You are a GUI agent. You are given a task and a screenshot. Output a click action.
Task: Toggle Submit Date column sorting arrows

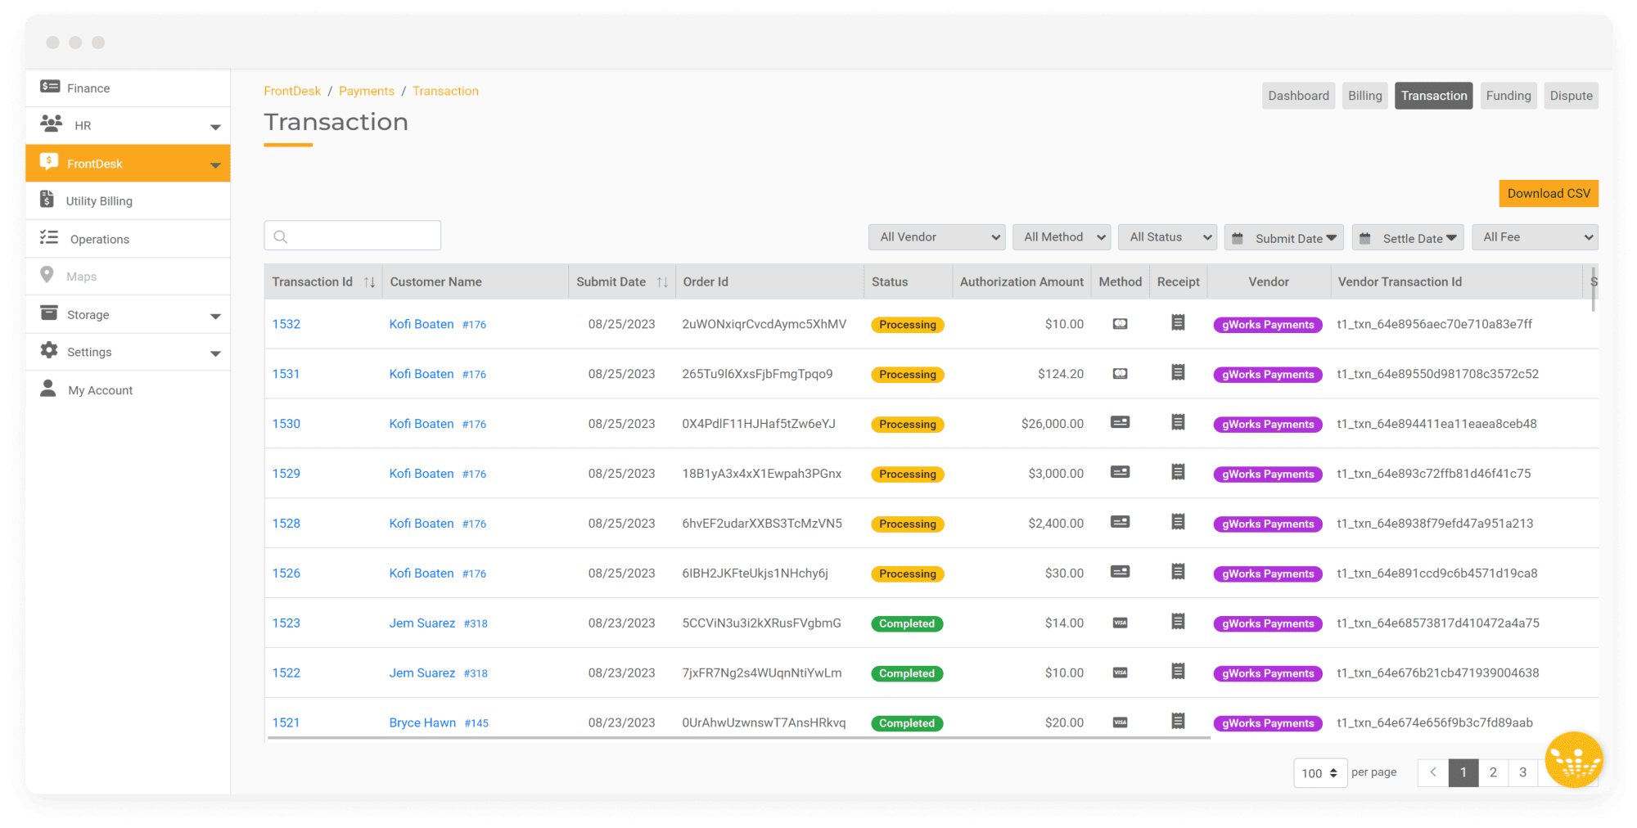[x=663, y=281]
